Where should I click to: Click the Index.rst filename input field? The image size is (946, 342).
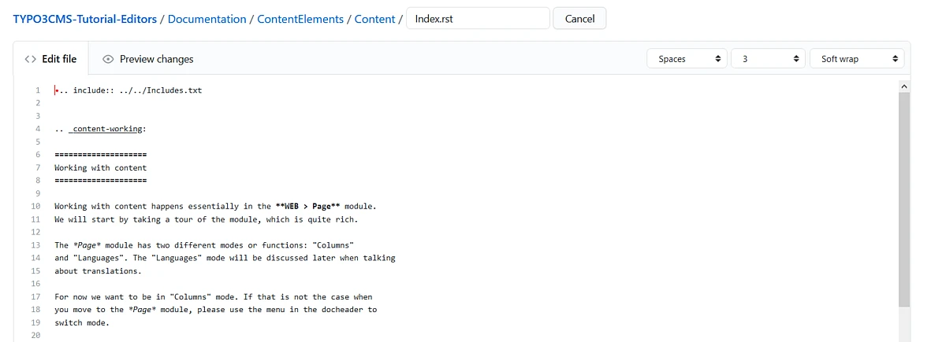tap(477, 19)
